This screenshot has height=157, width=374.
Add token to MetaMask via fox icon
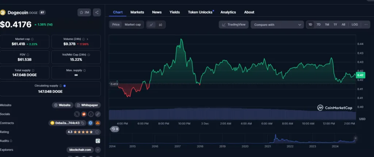click(x=98, y=123)
